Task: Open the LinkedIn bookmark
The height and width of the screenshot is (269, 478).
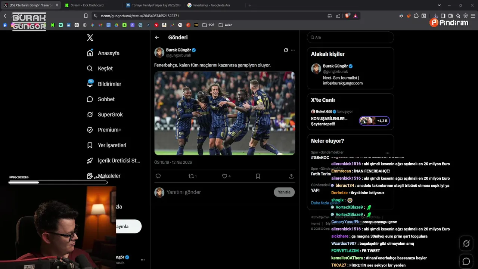Action: [69, 25]
